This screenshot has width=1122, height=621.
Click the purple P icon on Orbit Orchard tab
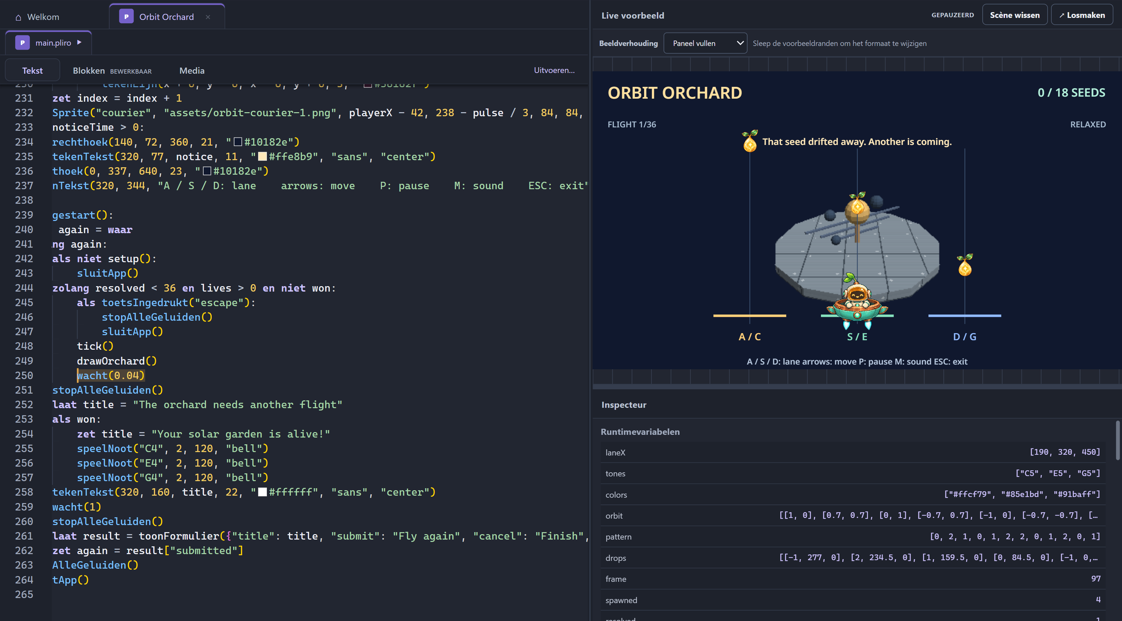click(126, 17)
